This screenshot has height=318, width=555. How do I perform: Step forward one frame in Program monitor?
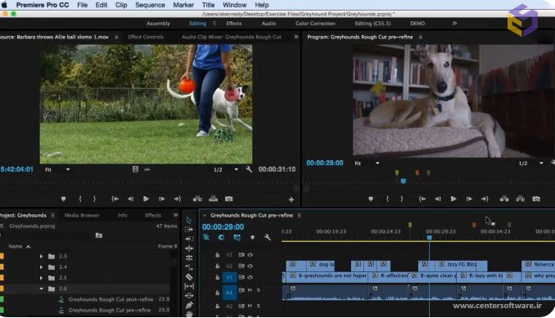point(469,199)
